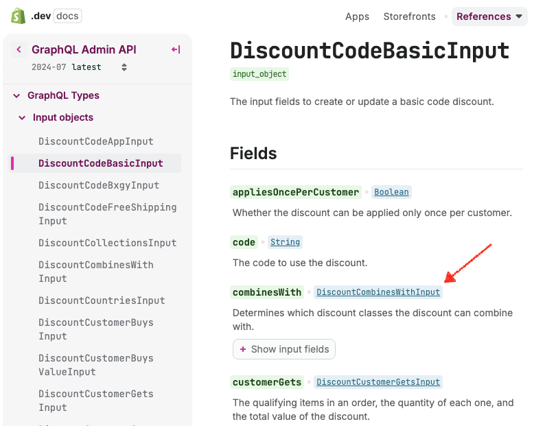Click the Shopify bag logo icon

pyautogui.click(x=19, y=16)
